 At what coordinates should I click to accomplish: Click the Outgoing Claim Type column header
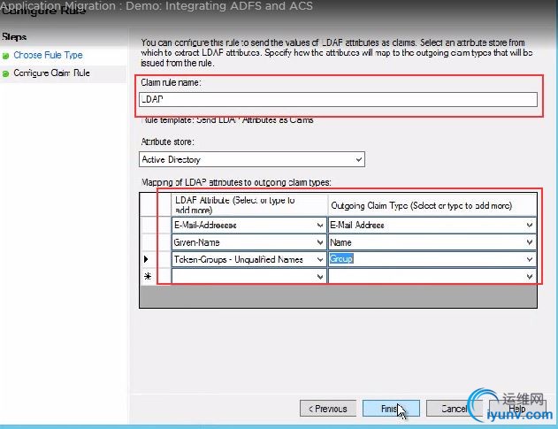(432, 204)
